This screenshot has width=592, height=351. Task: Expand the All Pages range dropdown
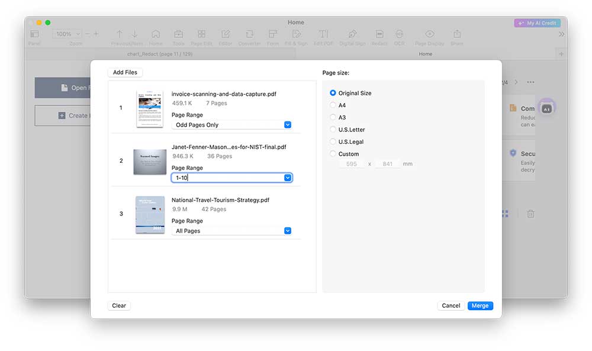[288, 231]
